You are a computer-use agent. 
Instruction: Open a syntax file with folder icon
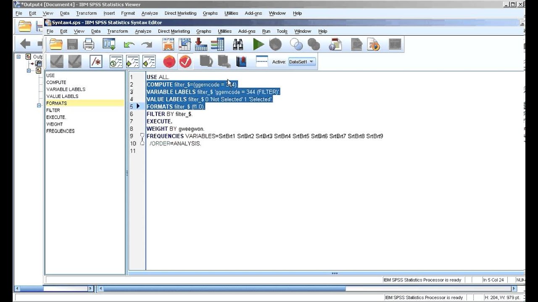tap(56, 44)
